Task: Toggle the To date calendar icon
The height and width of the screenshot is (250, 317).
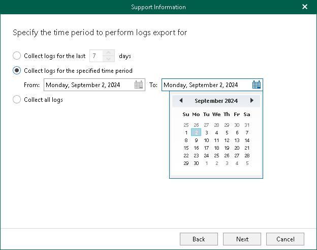Action: tap(257, 85)
